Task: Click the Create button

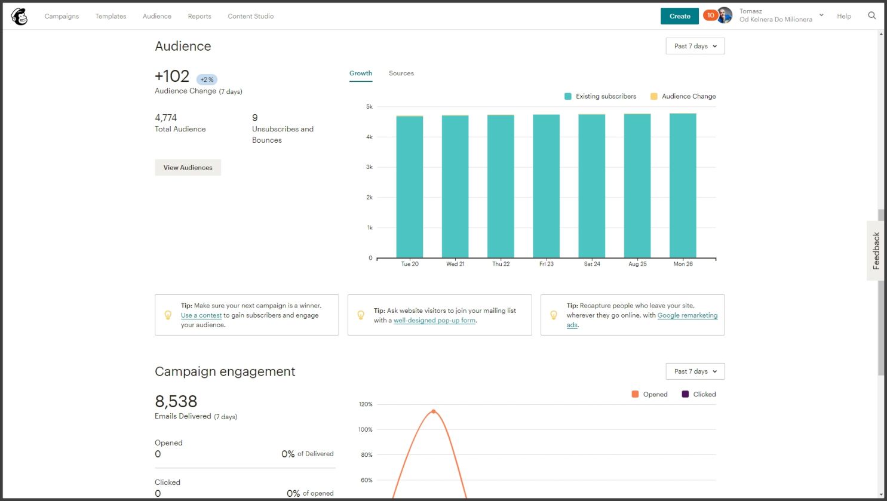Action: [680, 16]
